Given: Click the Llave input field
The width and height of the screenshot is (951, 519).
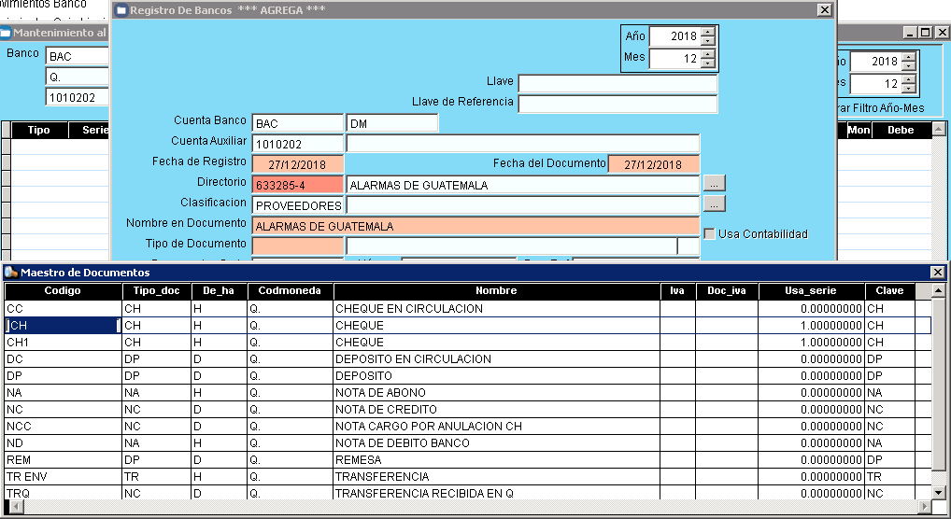Looking at the screenshot, I should (x=617, y=84).
